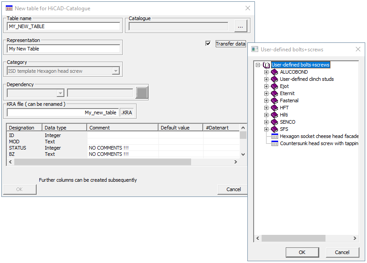Click the User-defined clinch studs book icon

(274, 79)
